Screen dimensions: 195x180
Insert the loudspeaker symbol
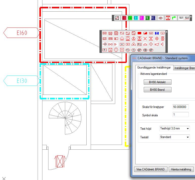point(162,44)
